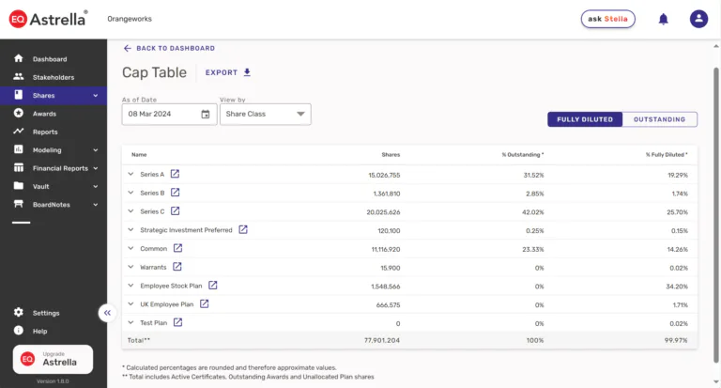Expand the UK Employee Plan row
The image size is (721, 388).
coord(130,303)
